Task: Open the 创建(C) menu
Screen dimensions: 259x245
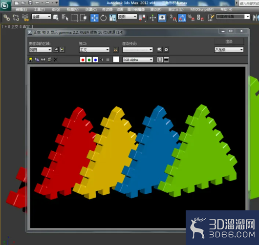Action: point(91,10)
